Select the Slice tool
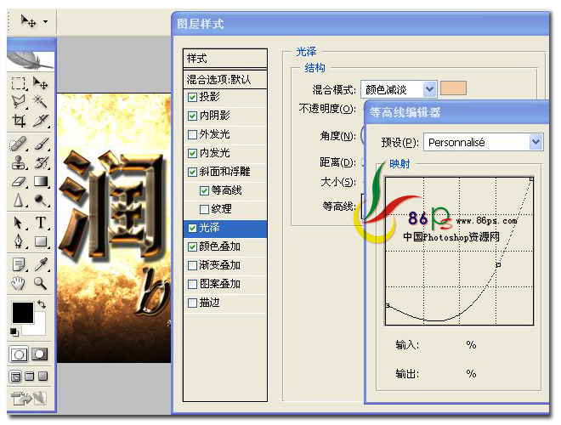This screenshot has height=425, width=561. point(41,121)
